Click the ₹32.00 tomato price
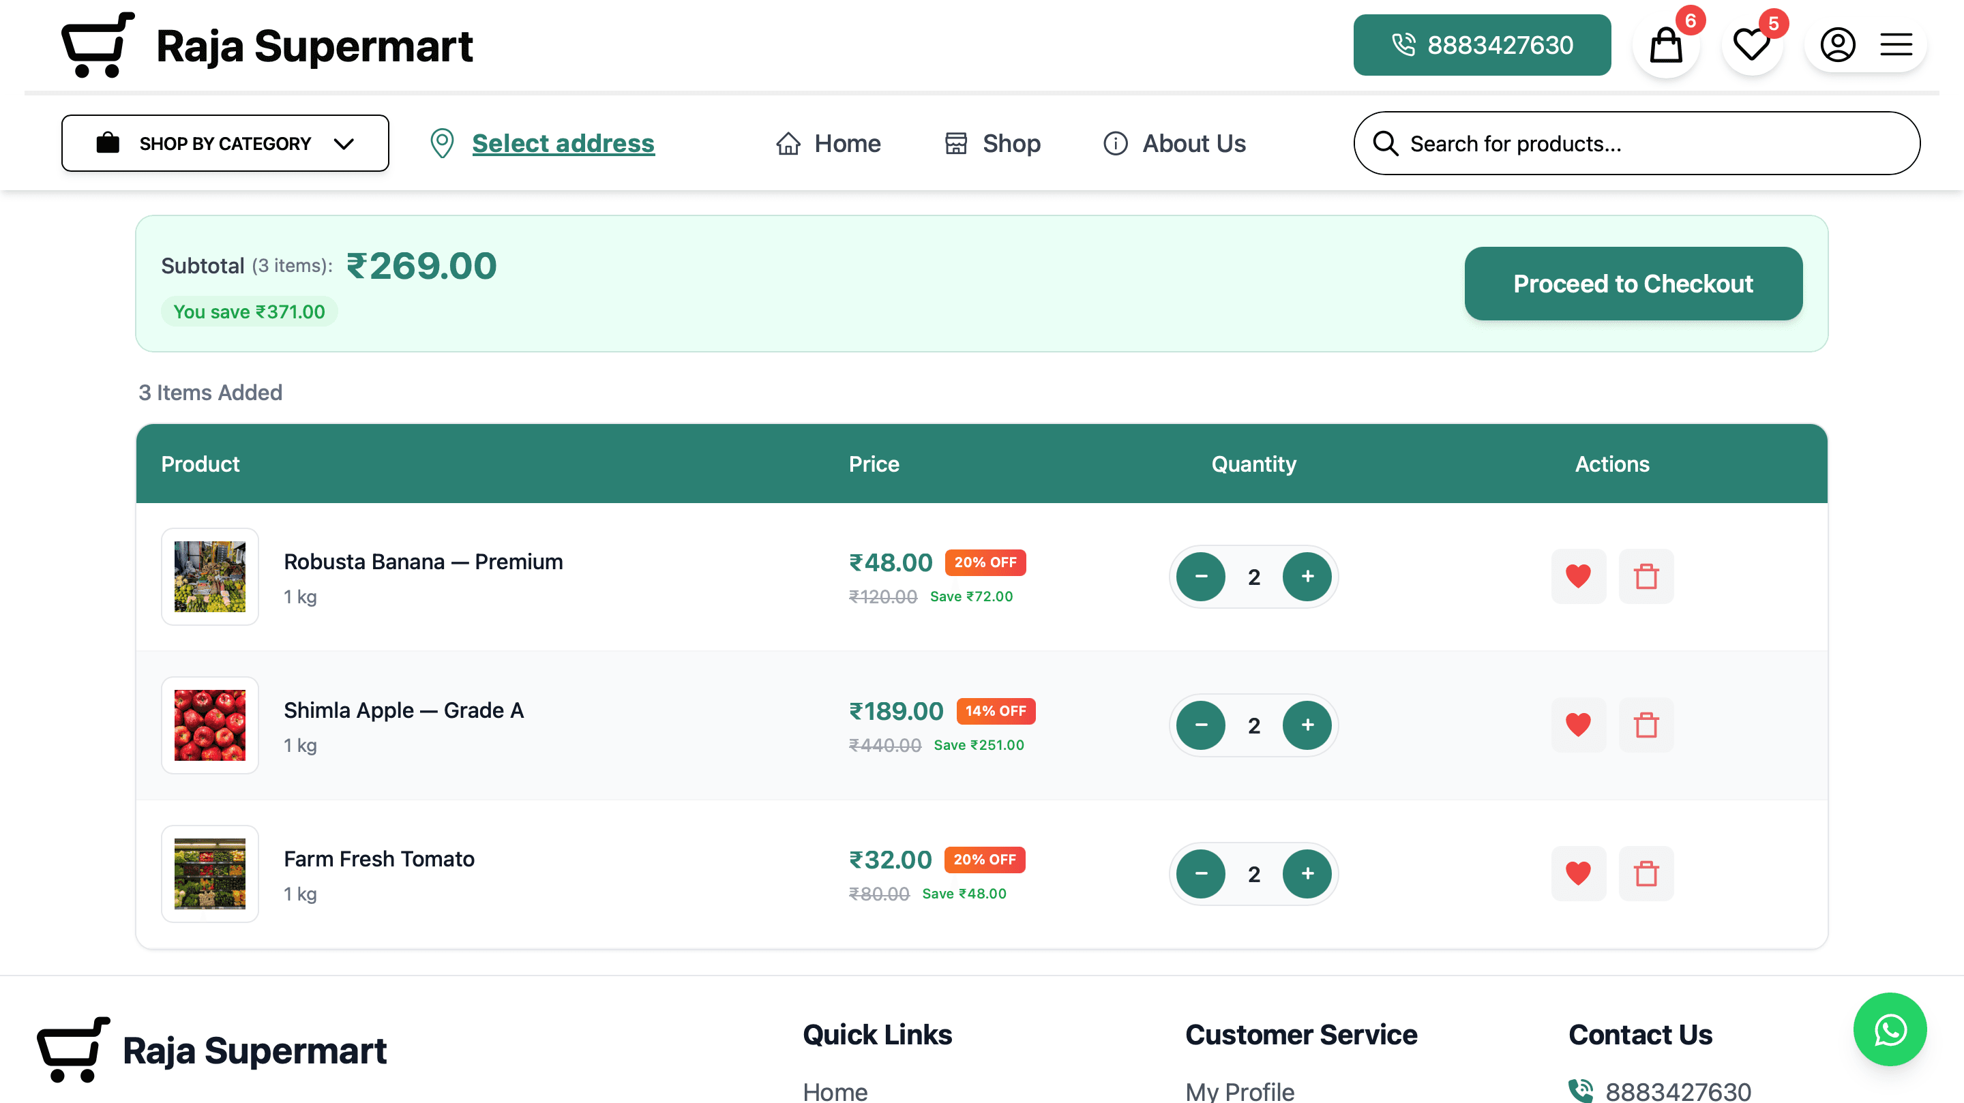1964x1103 pixels. [x=891, y=859]
